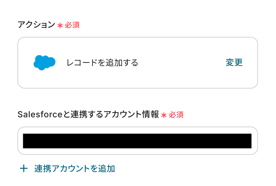
Task: Click the Salesforceと連携するアカウント情報 label
Action: point(88,115)
